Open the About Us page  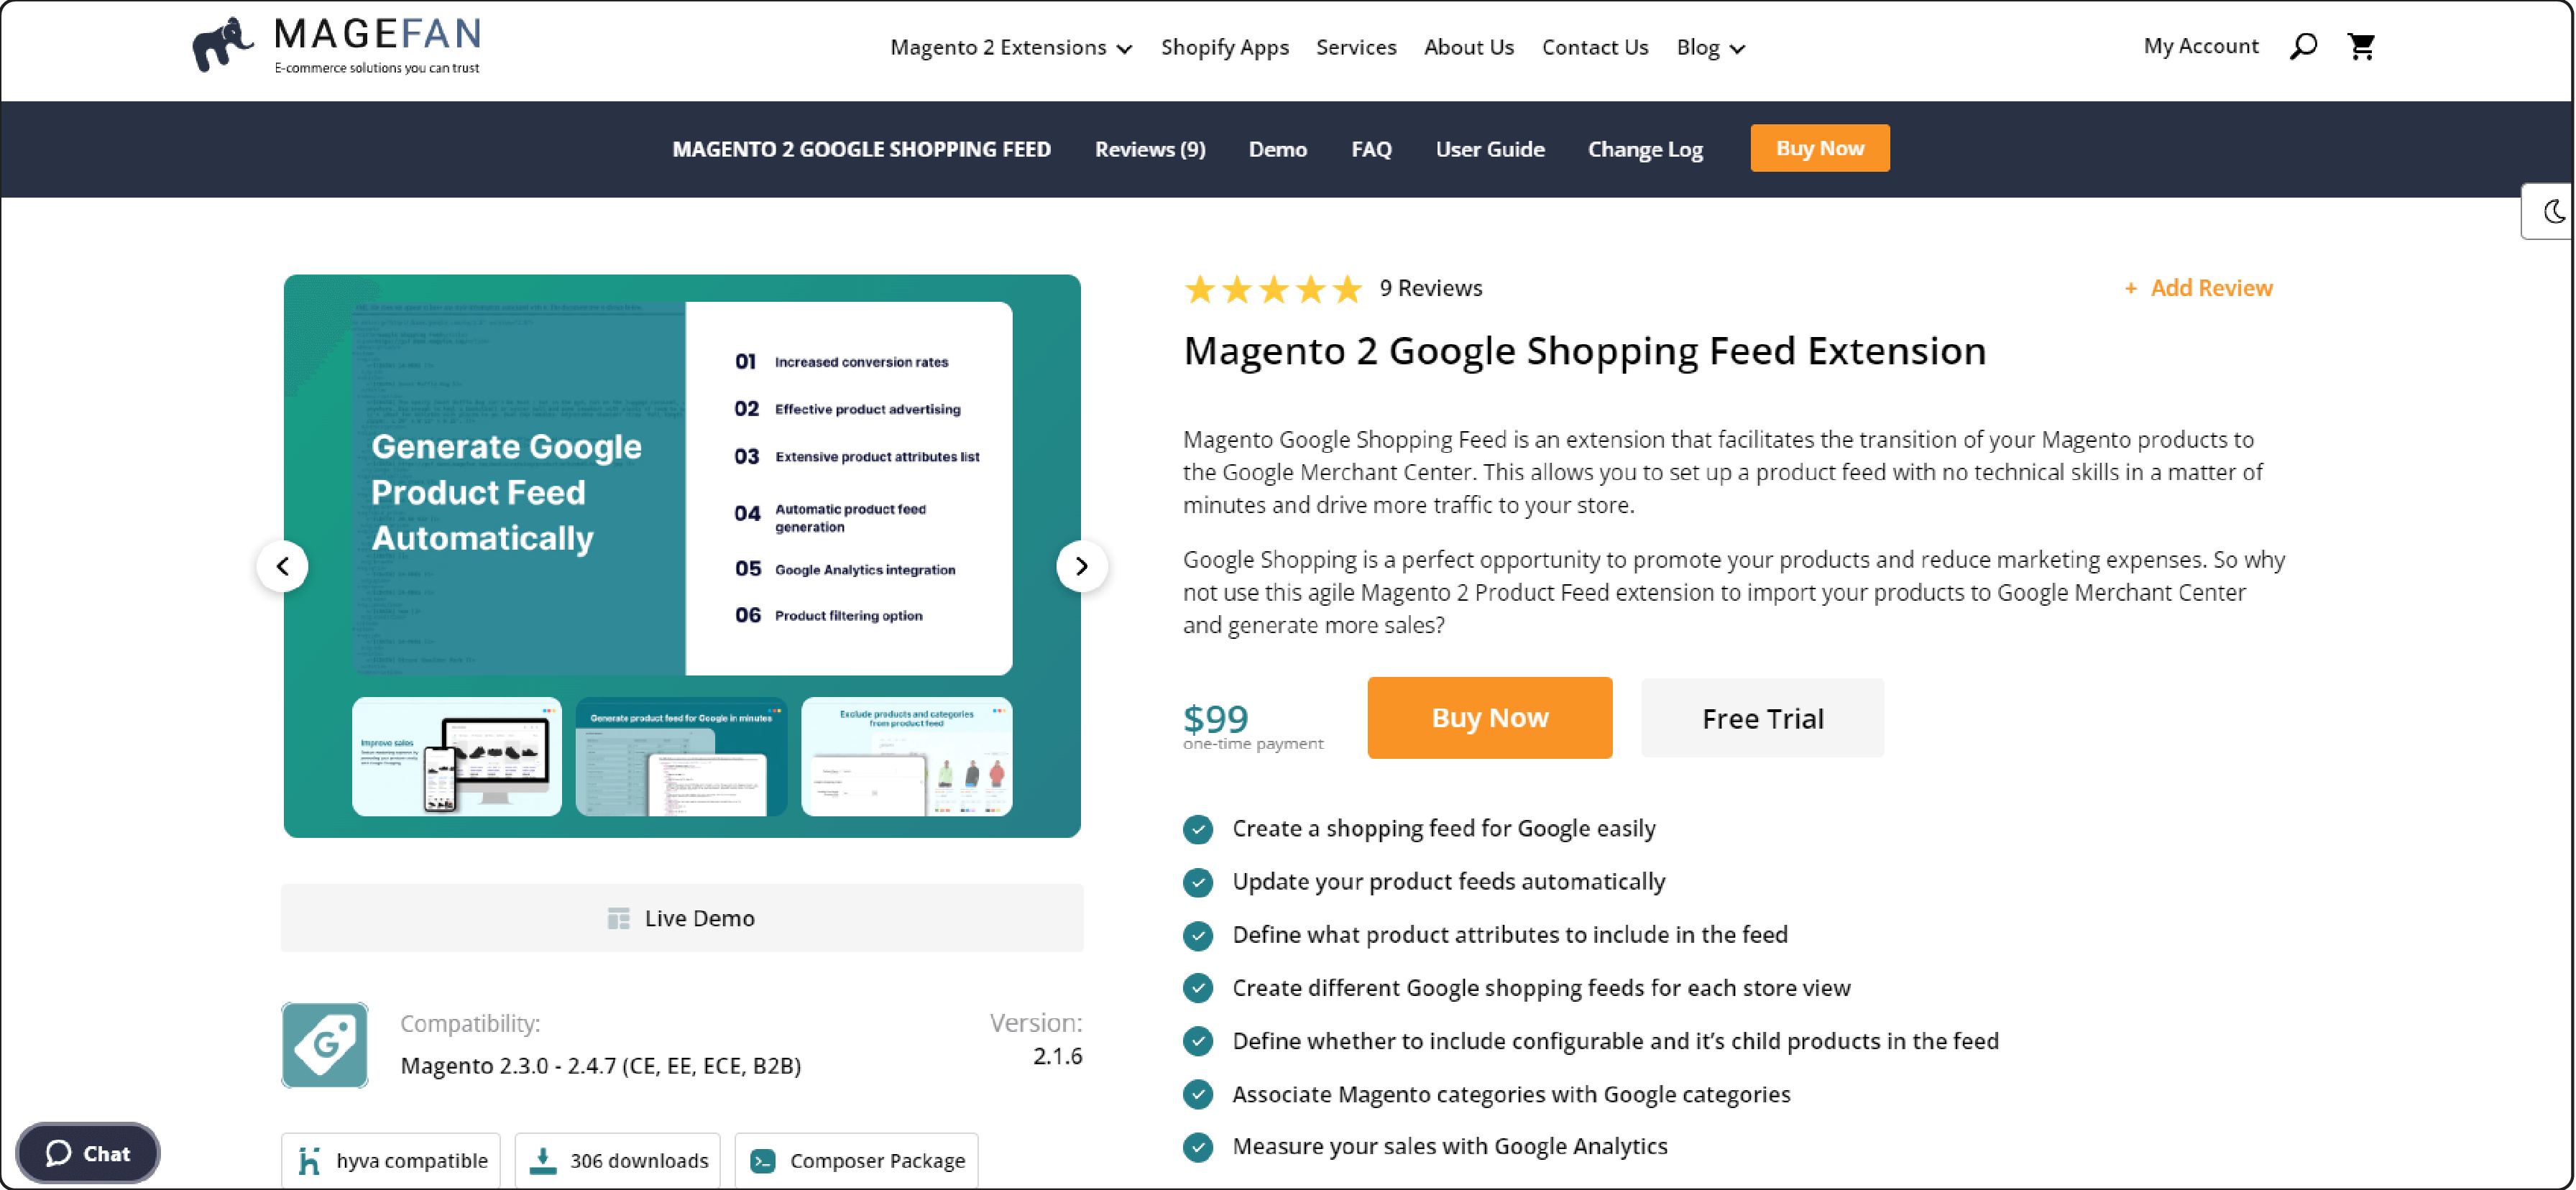[1469, 47]
